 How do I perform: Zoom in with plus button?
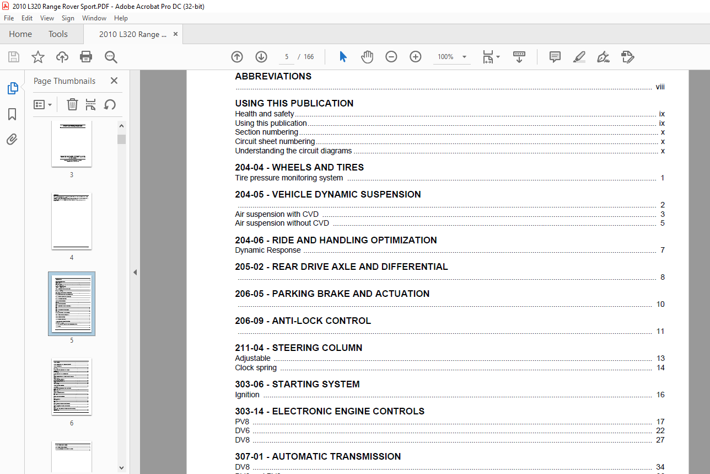[416, 57]
